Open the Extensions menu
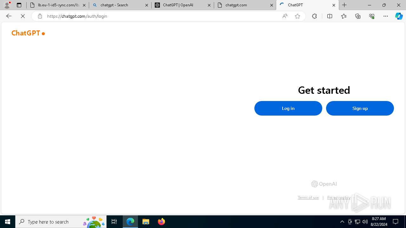This screenshot has width=406, height=228. pos(314,16)
